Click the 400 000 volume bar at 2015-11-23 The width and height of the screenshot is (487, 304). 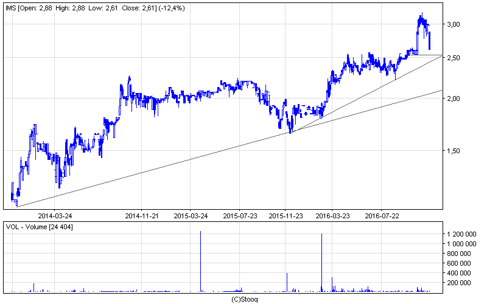(x=287, y=283)
